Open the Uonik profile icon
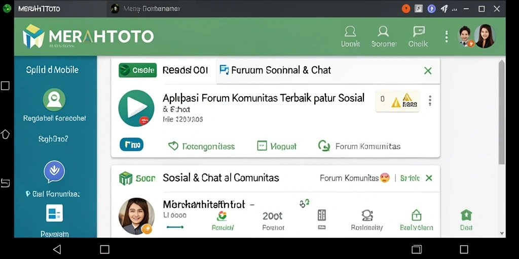This screenshot has height=259, width=519. tap(350, 36)
